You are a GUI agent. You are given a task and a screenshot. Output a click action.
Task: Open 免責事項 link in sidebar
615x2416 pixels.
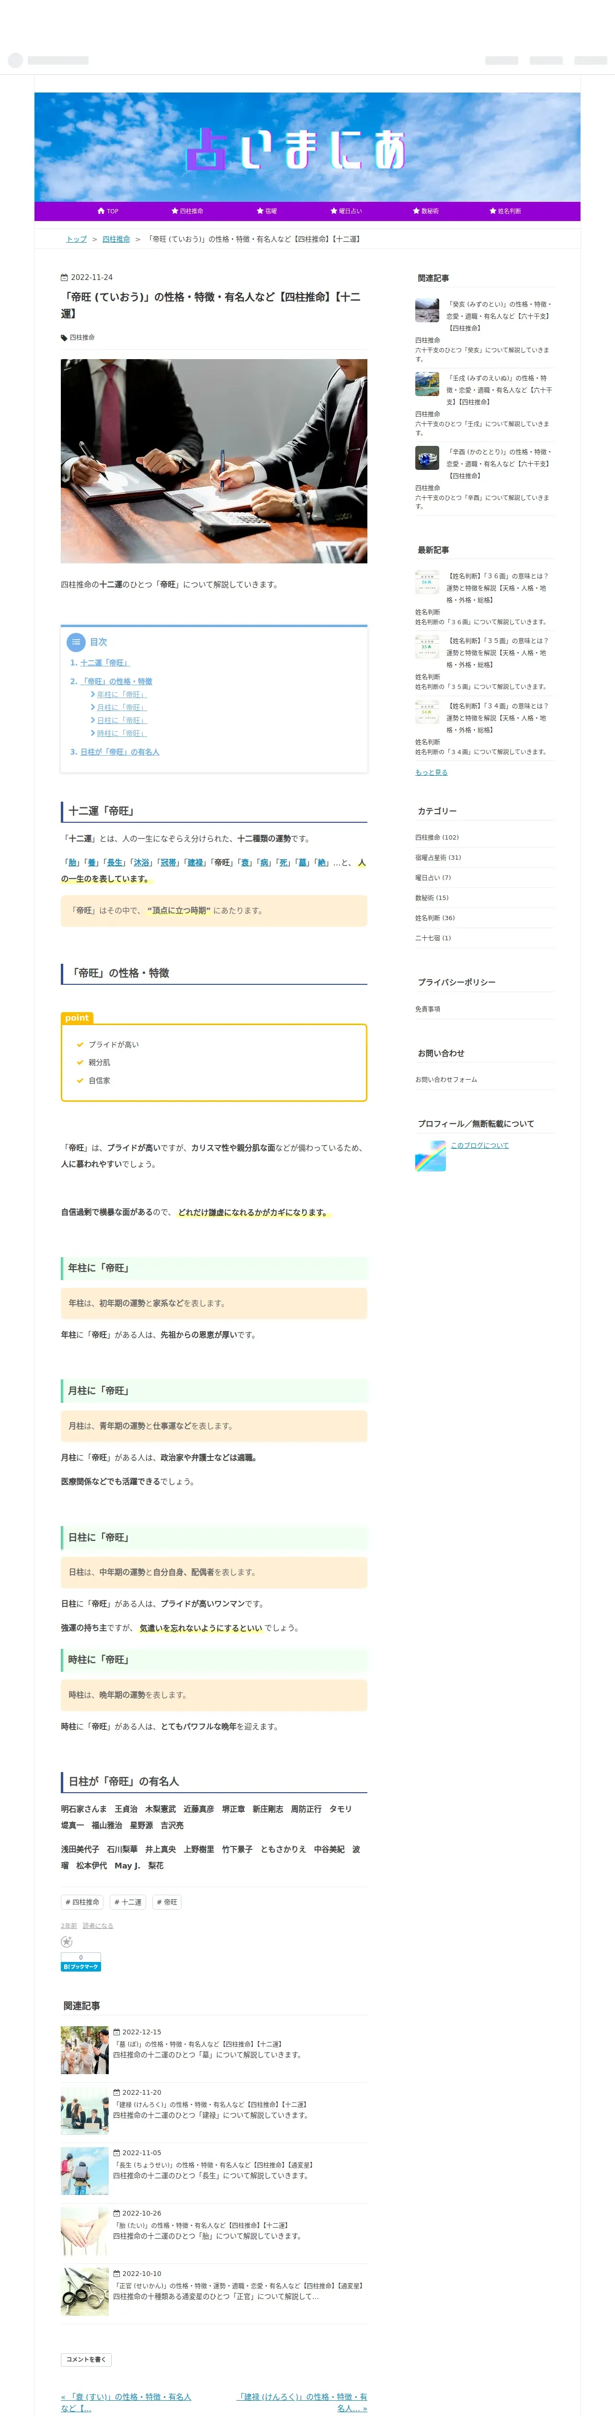coord(428,1009)
